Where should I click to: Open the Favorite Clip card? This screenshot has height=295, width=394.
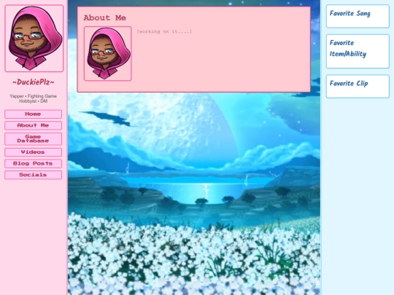(x=358, y=86)
